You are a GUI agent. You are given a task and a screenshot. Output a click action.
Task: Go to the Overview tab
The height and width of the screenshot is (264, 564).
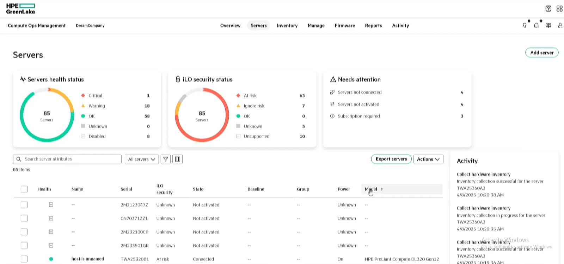tap(230, 25)
